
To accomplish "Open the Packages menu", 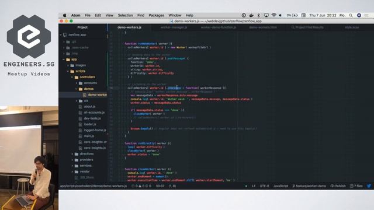I will [x=156, y=15].
